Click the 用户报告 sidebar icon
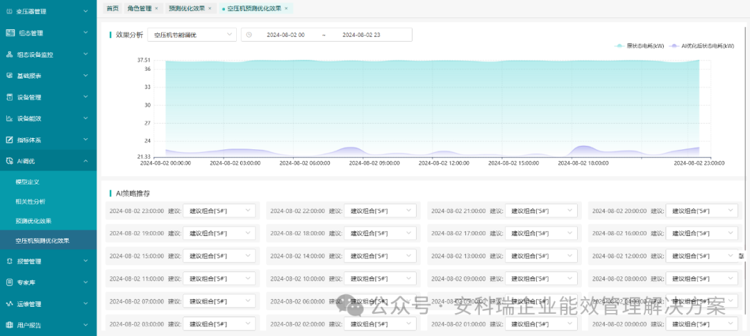Screen dimensions: 750x336 click(x=9, y=325)
